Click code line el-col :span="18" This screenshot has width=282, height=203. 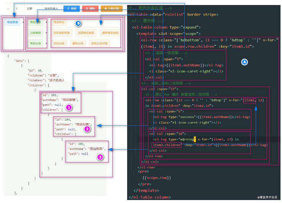(x=168, y=134)
